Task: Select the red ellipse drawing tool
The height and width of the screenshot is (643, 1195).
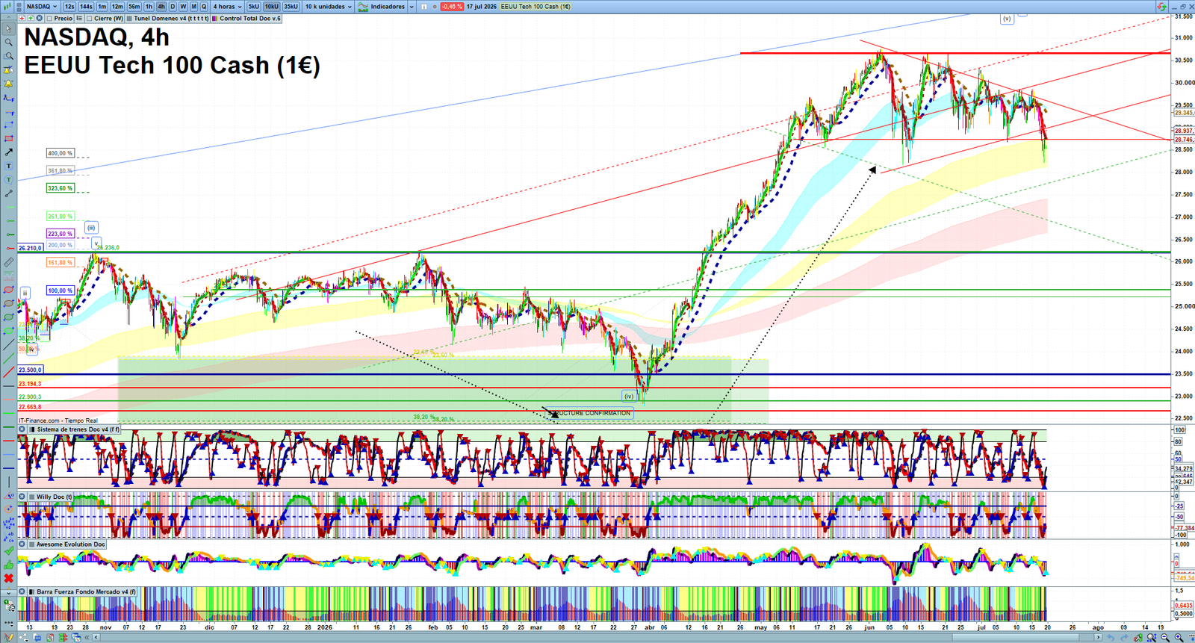Action: [9, 290]
